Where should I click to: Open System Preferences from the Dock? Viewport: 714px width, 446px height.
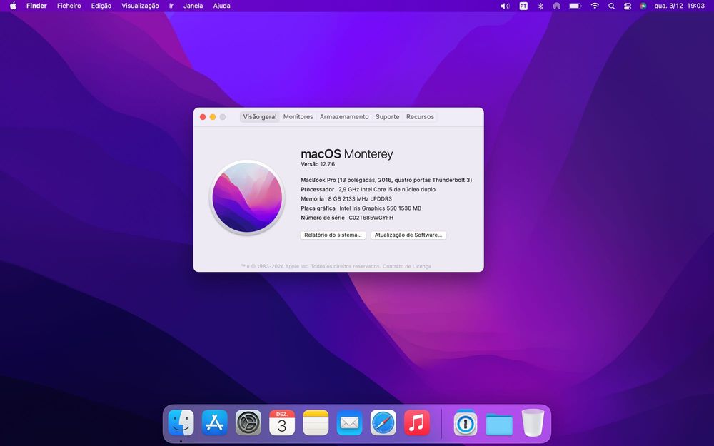248,422
